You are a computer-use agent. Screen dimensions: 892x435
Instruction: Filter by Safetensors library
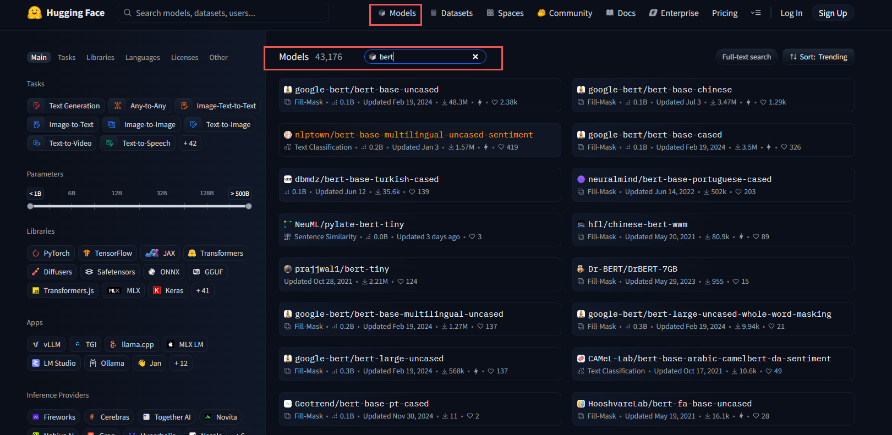point(110,272)
